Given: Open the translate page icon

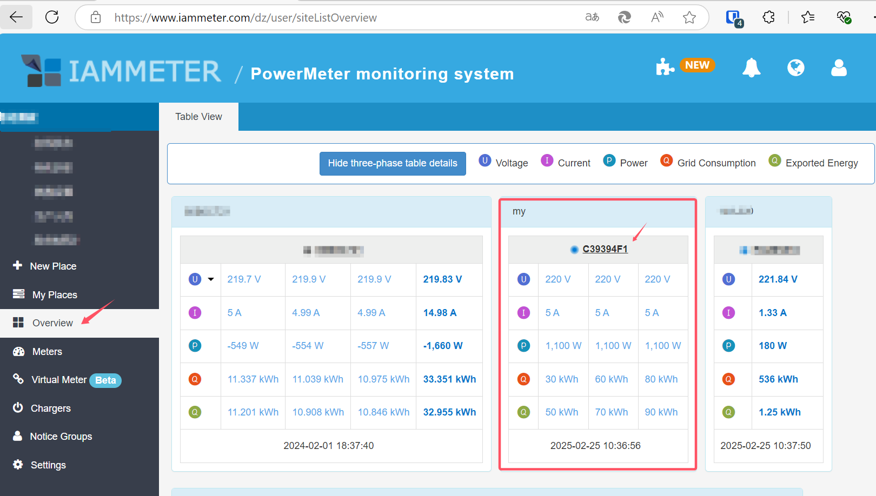Looking at the screenshot, I should tap(592, 17).
